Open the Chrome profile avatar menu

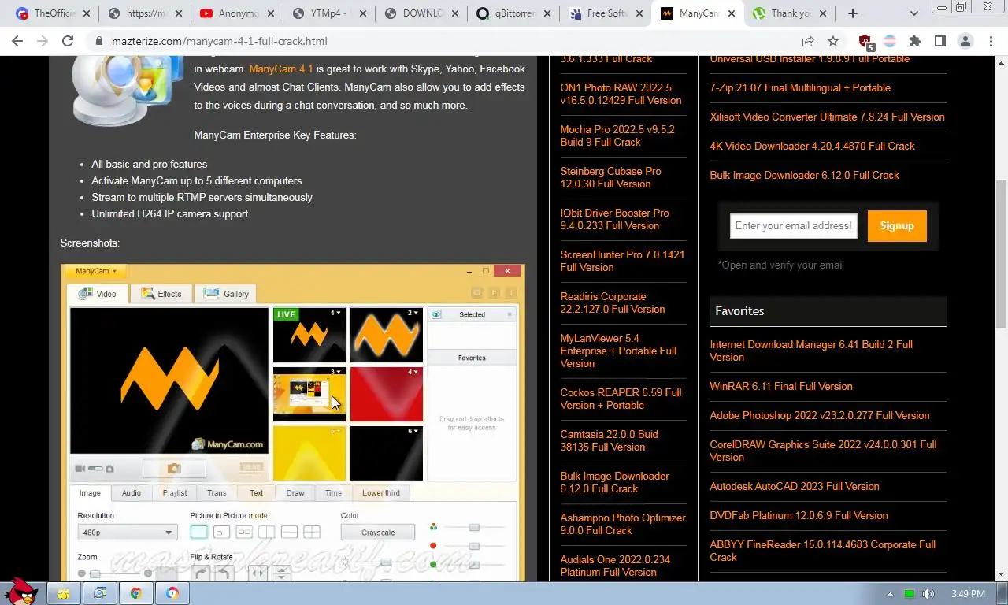click(965, 41)
